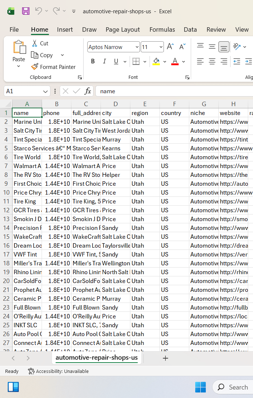Click Accessibility: Unavailable status
Screen dimensions: 253x398
pos(58,371)
